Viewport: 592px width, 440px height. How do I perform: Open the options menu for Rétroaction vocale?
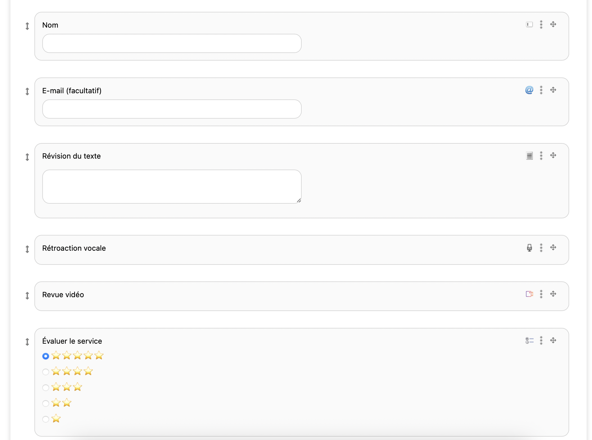541,248
